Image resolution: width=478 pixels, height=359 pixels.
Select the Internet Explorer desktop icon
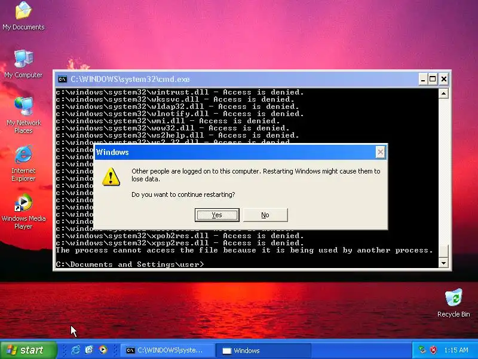pyautogui.click(x=23, y=163)
